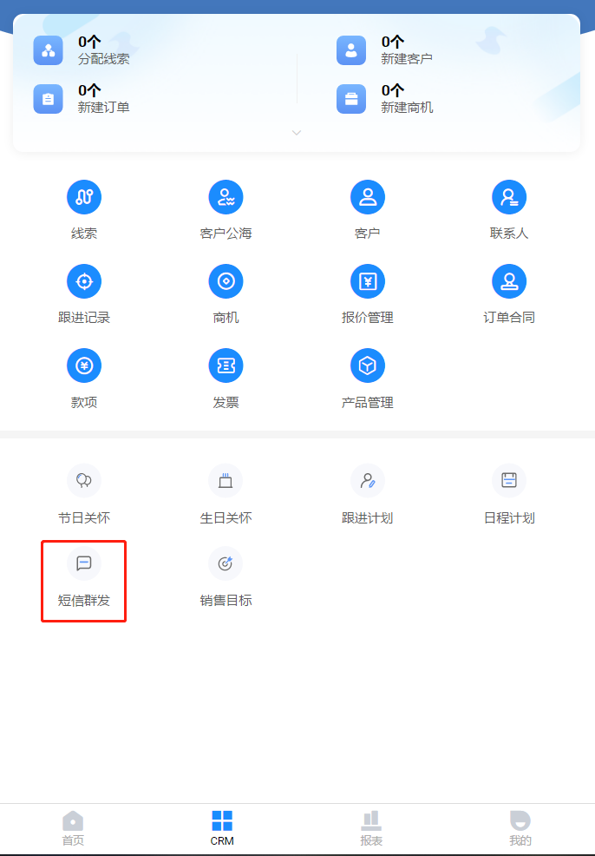The image size is (595, 856).
Task: Open the 日程计划 icon
Action: tap(509, 480)
